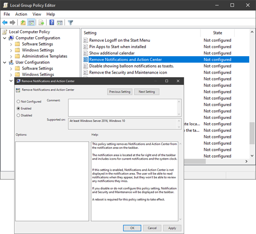This screenshot has height=234, width=256.
Task: Click the Forward arrow toolbar icon
Action: 13,23
